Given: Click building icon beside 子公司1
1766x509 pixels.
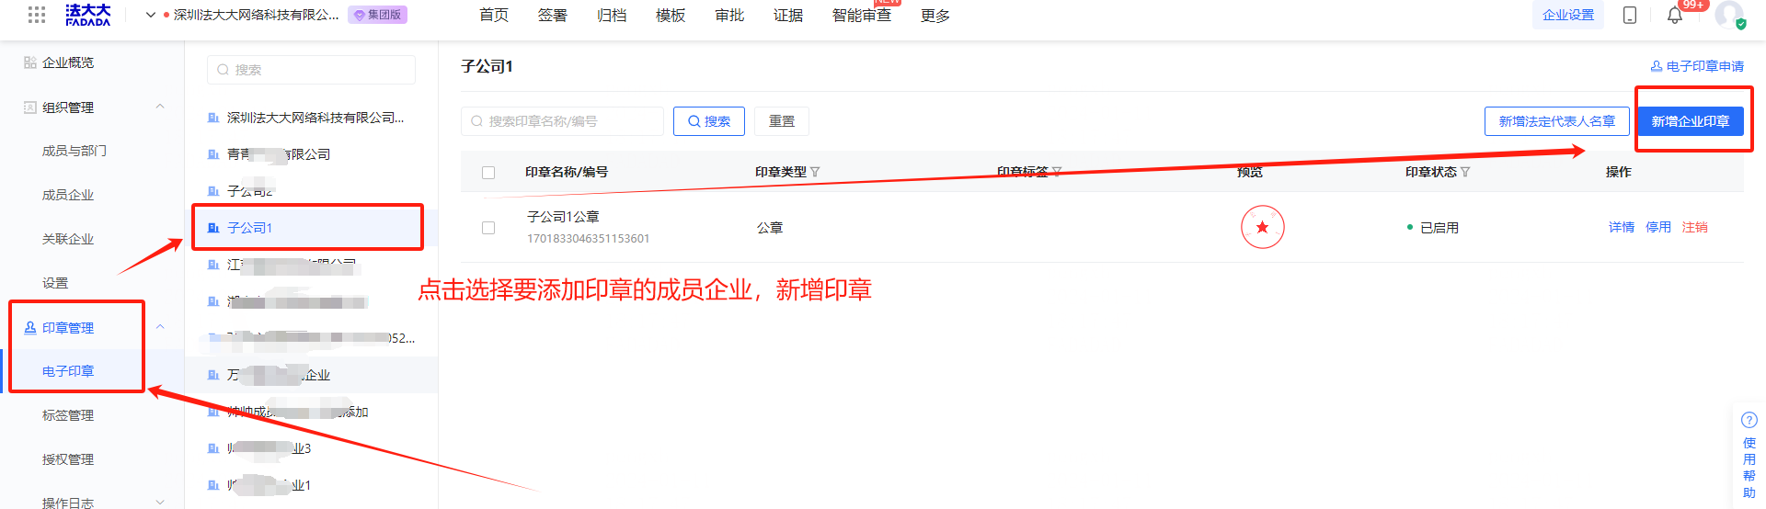Looking at the screenshot, I should (213, 228).
